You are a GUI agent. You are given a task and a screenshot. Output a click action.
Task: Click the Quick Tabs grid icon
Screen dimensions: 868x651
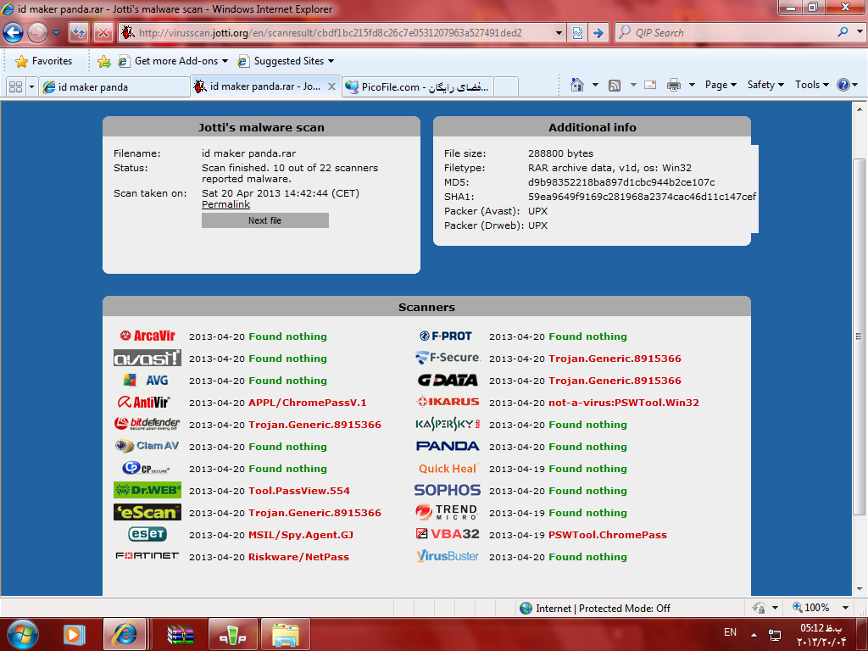(15, 87)
